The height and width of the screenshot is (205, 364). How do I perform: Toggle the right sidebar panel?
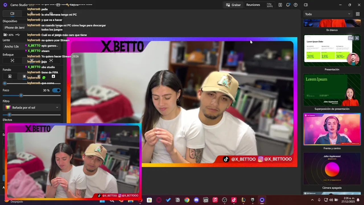click(x=306, y=5)
